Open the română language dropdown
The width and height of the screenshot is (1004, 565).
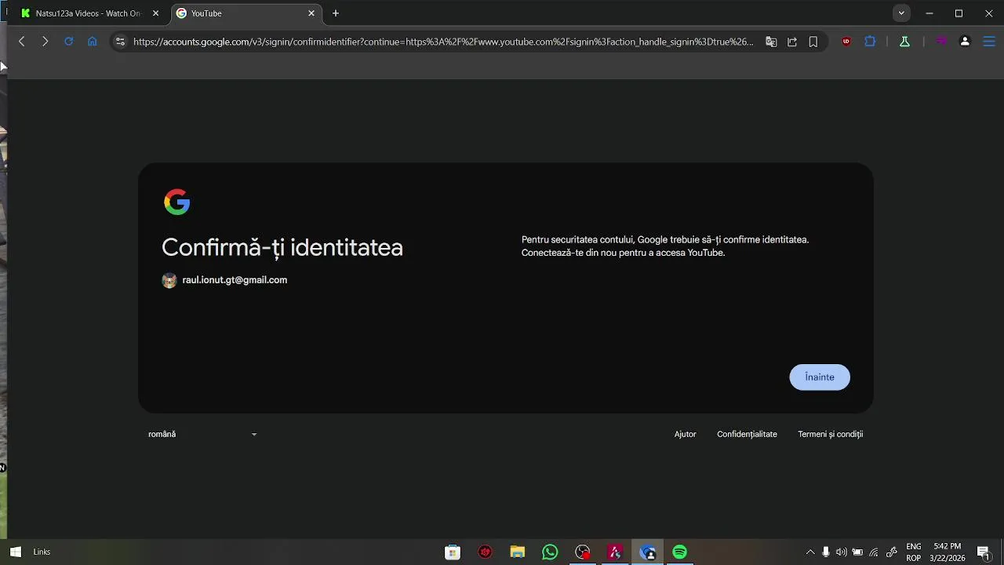tap(202, 434)
